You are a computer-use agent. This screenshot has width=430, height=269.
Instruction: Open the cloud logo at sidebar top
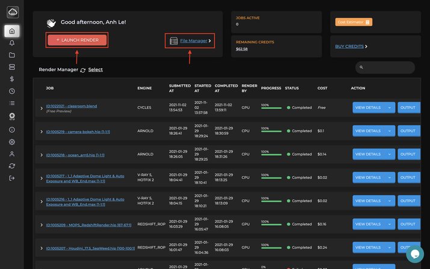point(13,12)
